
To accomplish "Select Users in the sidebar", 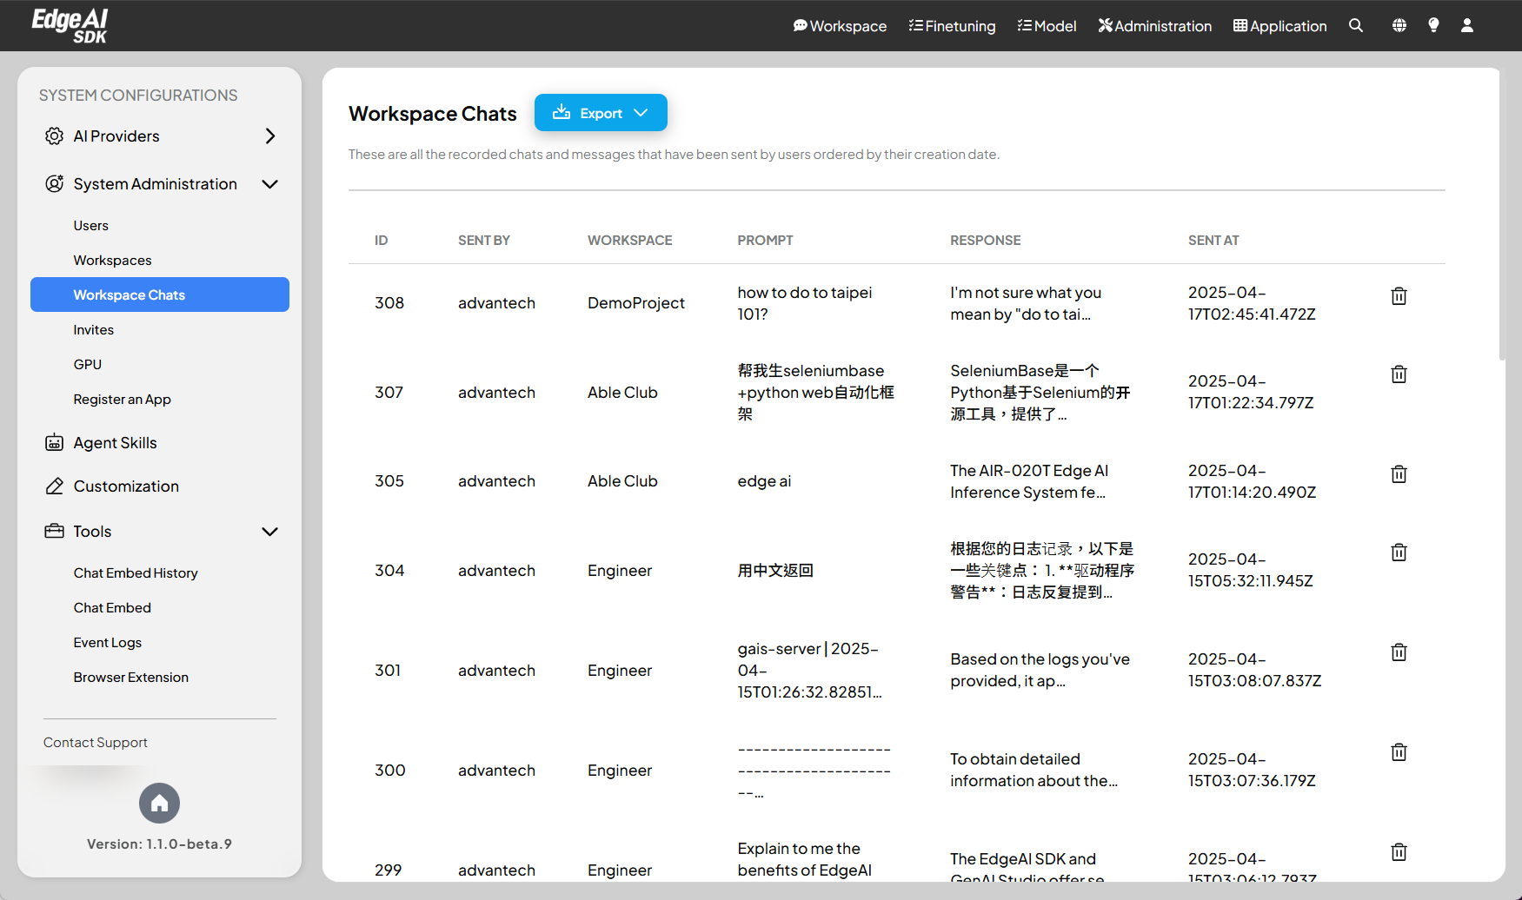I will [91, 226].
